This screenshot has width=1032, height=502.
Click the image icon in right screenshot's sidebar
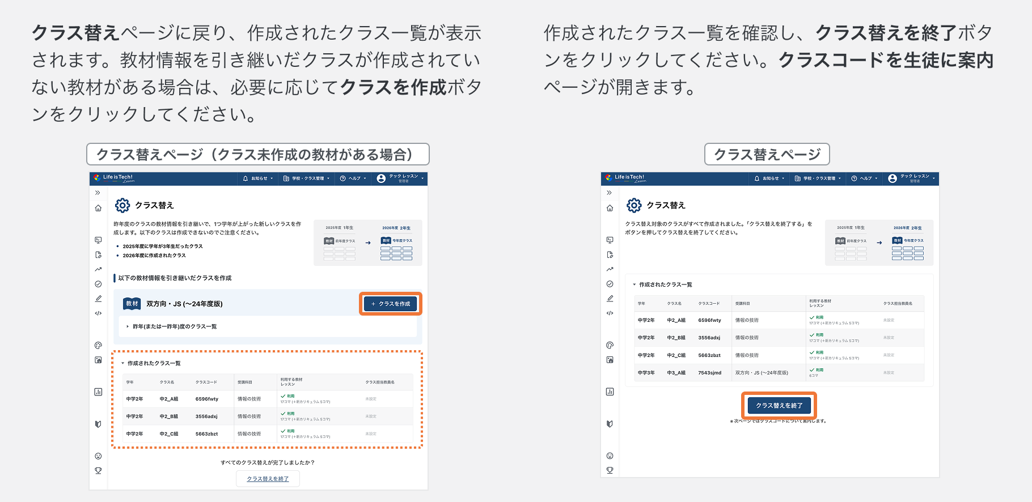pyautogui.click(x=610, y=360)
